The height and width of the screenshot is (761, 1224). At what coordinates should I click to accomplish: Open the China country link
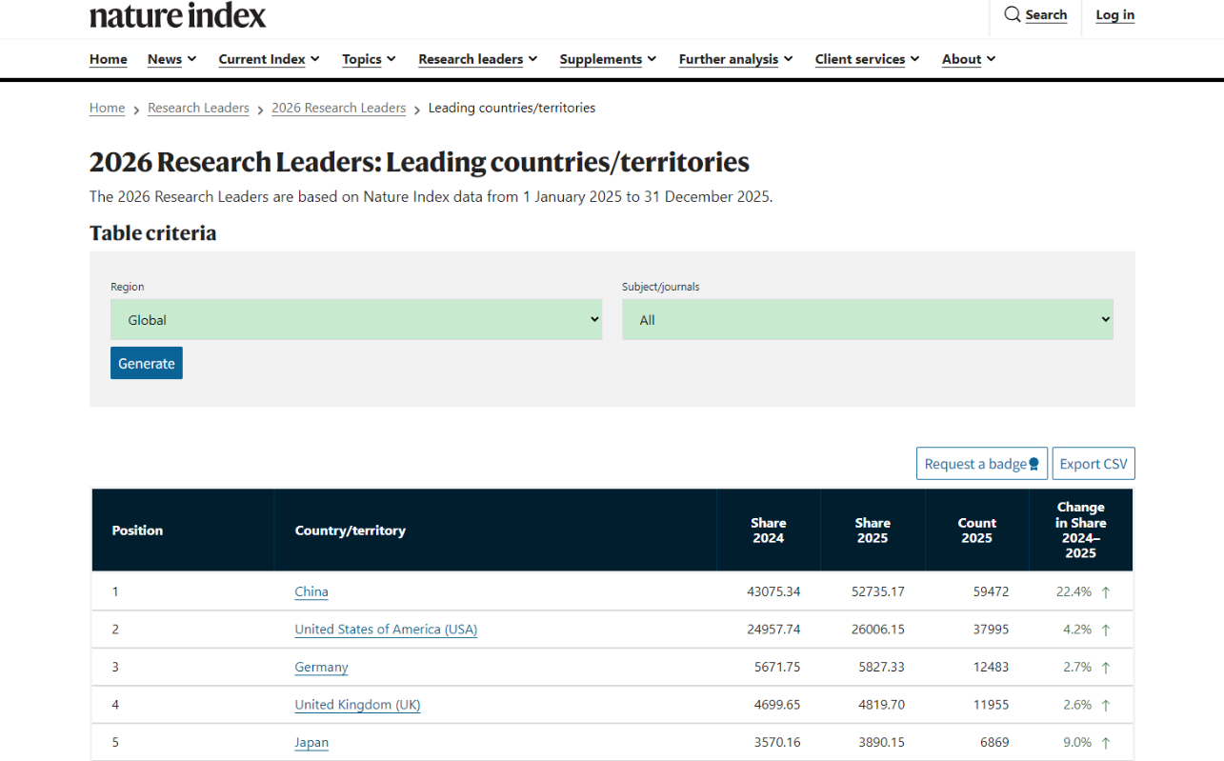(311, 592)
